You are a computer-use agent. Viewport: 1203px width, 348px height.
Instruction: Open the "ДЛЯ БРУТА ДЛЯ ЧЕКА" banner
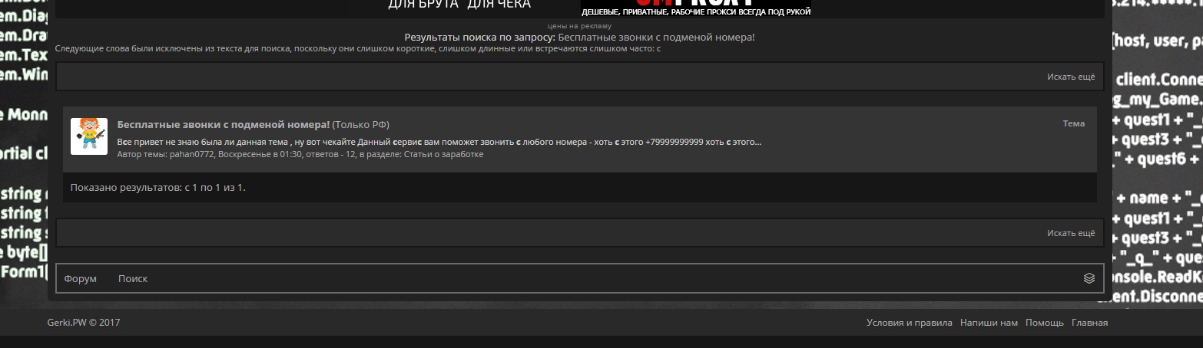coord(459,5)
